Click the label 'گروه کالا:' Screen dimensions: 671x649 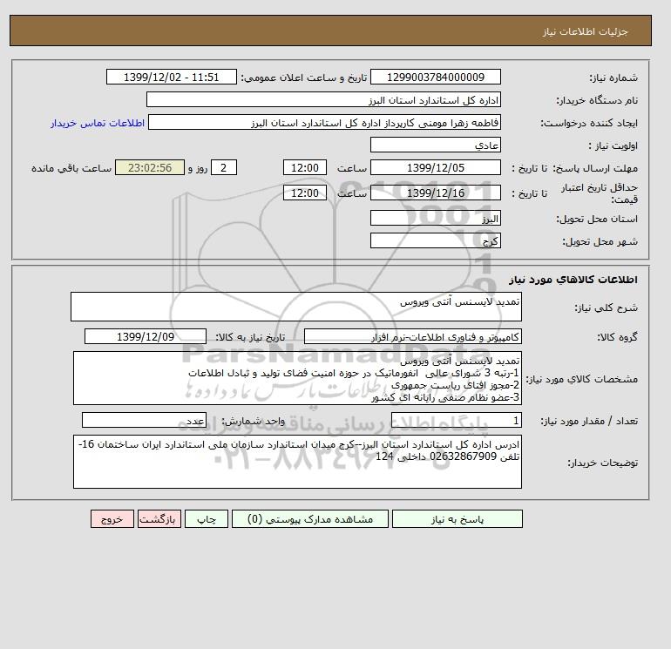coord(617,337)
